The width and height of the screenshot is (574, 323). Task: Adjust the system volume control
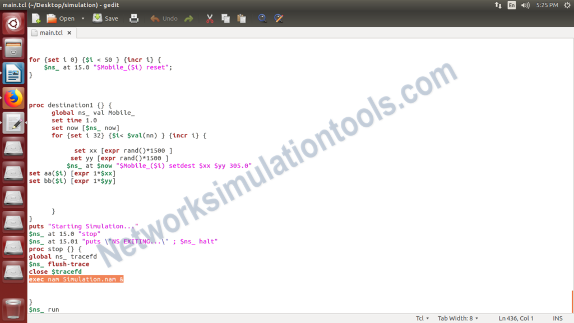pos(524,5)
